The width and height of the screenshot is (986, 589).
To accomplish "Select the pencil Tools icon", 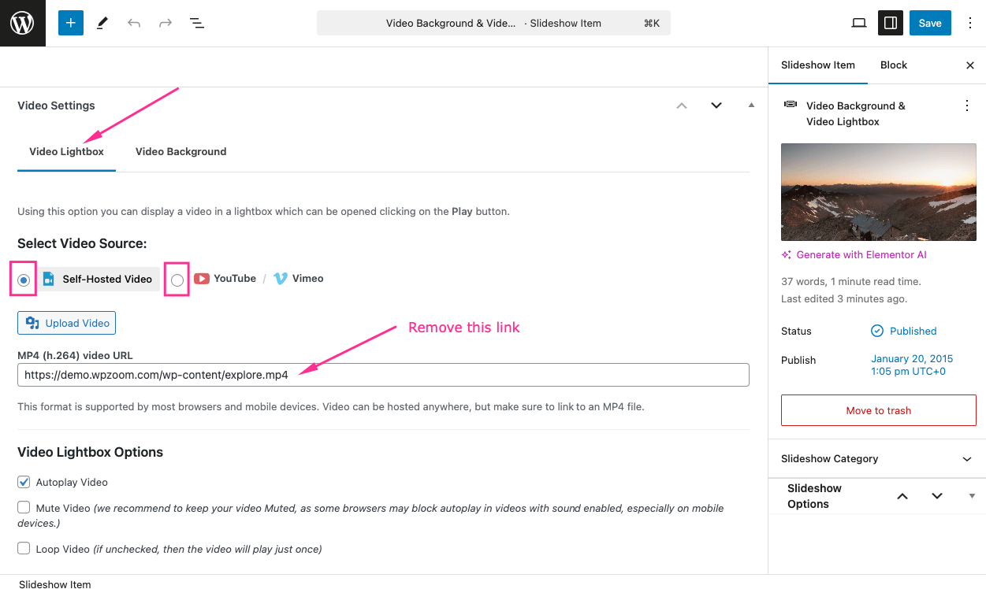I will pos(102,23).
